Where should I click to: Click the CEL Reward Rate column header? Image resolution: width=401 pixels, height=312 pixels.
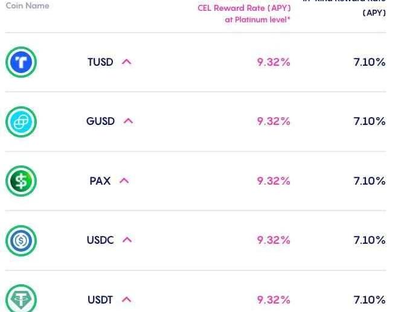tap(244, 14)
